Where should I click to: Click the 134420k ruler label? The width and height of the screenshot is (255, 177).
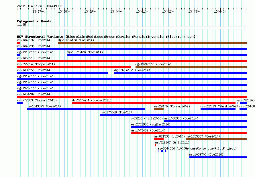point(168,11)
